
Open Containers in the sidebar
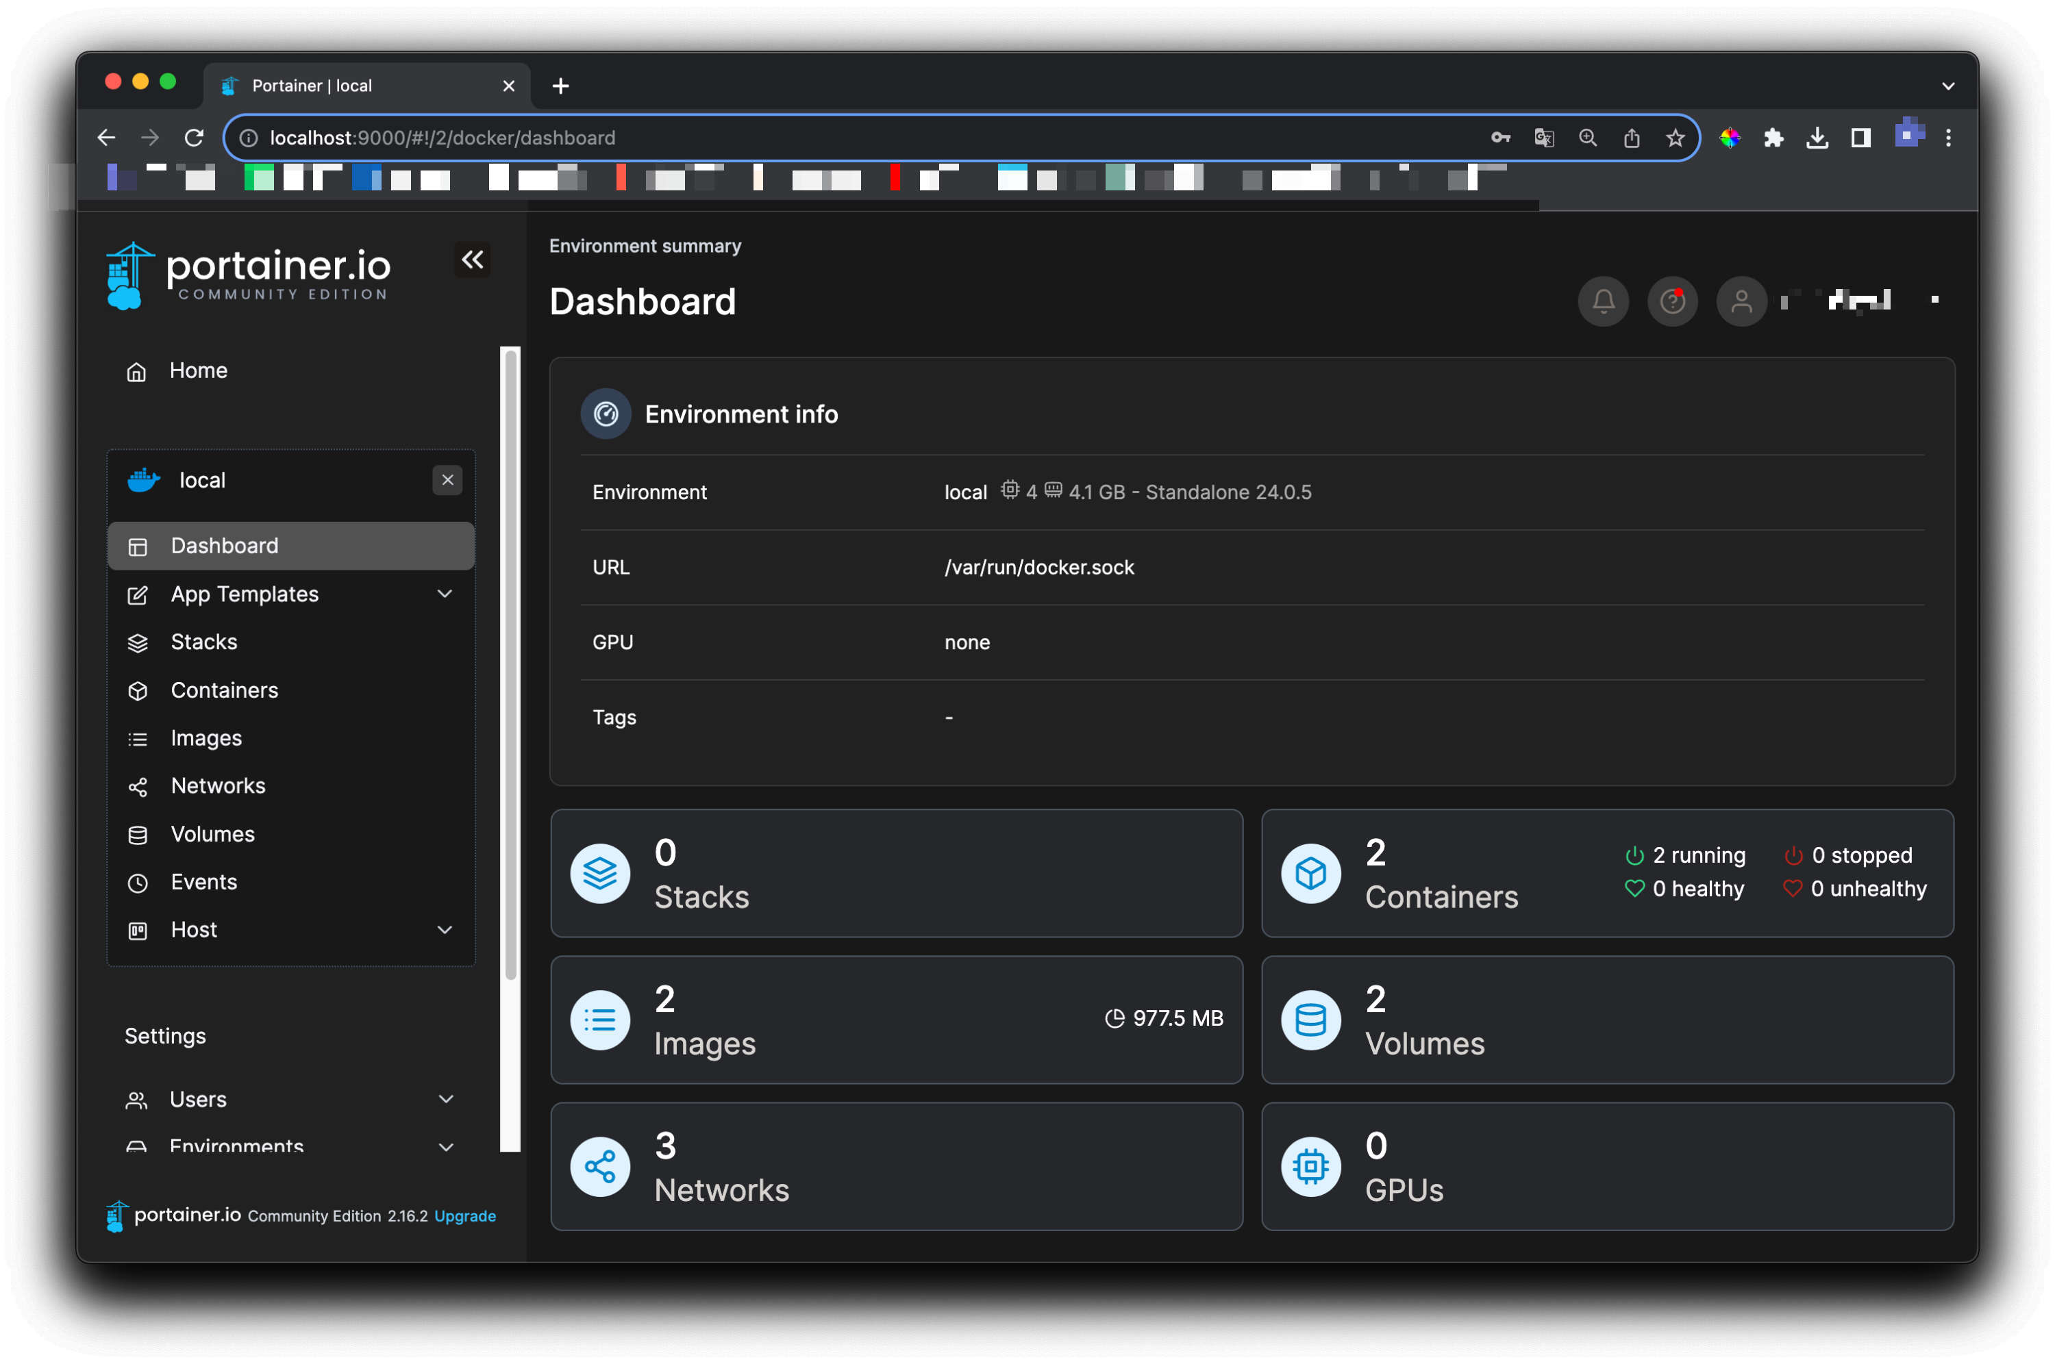coord(225,690)
